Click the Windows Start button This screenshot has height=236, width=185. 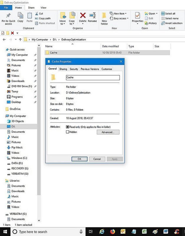(5, 232)
